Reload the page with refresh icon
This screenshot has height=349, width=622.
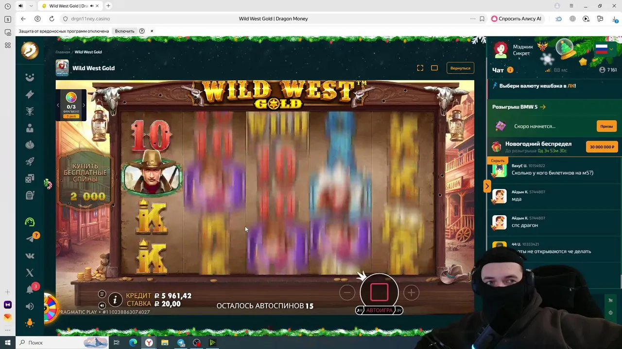point(52,18)
